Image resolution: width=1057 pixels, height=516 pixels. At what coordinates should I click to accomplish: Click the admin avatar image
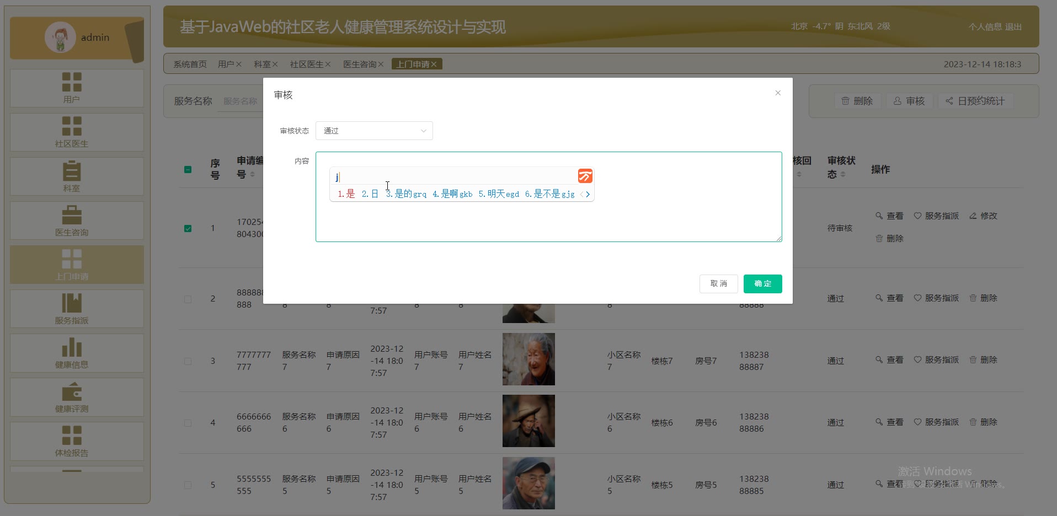(x=60, y=37)
